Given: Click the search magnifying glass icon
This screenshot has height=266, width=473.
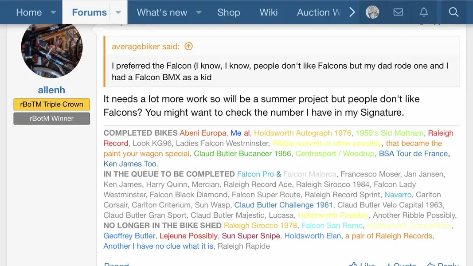Looking at the screenshot, I should pyautogui.click(x=453, y=12).
